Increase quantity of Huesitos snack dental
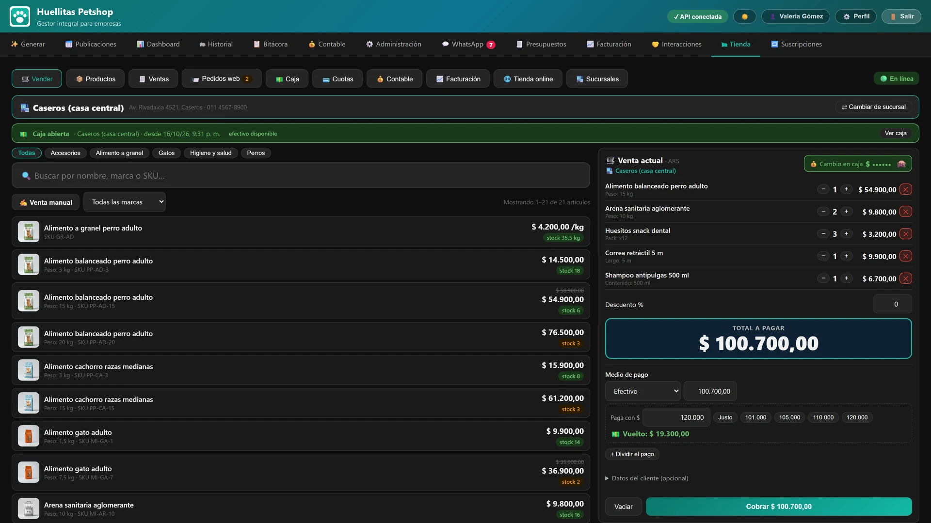 (x=847, y=234)
